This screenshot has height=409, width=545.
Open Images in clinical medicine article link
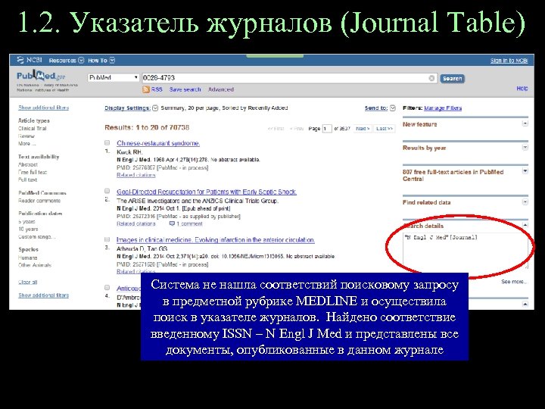(x=216, y=239)
